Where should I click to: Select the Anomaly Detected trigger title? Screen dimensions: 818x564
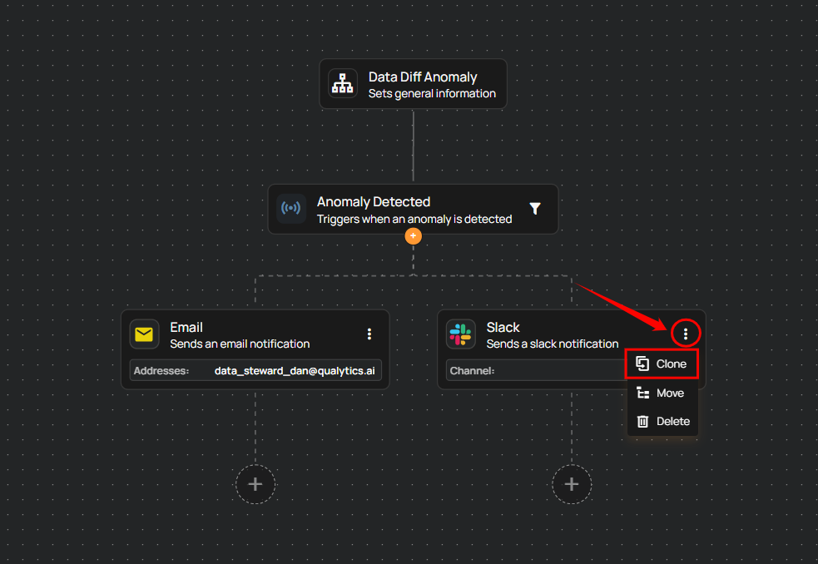coord(374,201)
